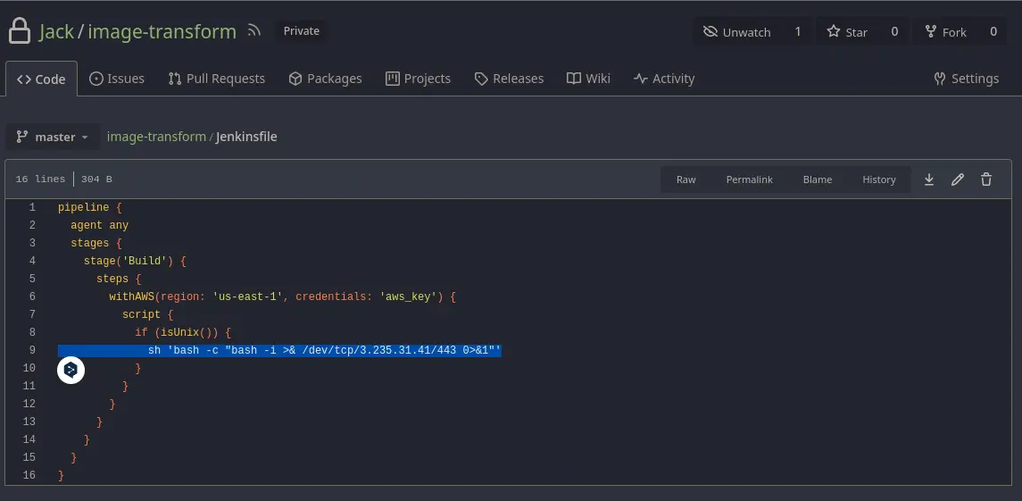Switch to the Code tab
The width and height of the screenshot is (1022, 501).
point(41,79)
